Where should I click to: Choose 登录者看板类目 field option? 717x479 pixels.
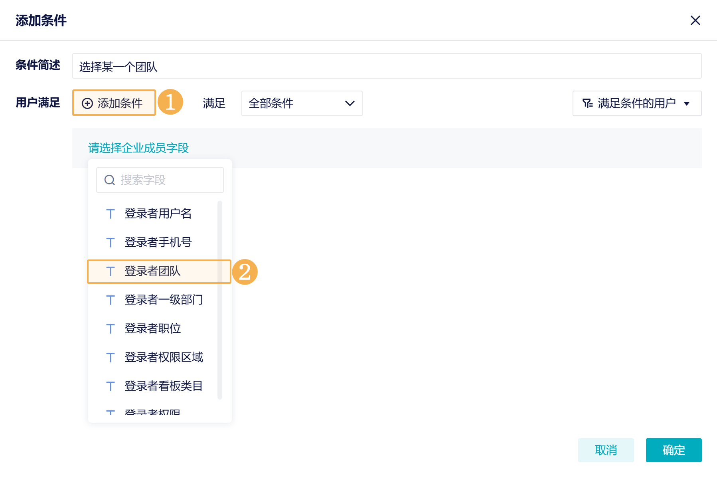click(x=164, y=386)
